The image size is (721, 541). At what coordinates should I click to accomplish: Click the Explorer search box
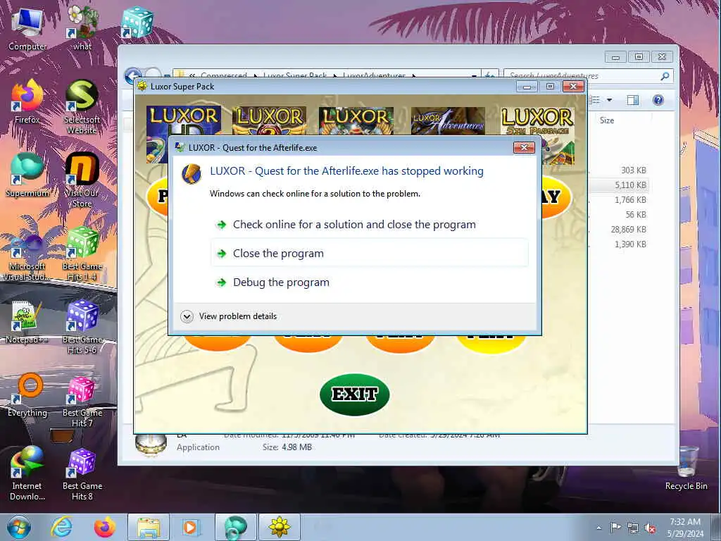tap(582, 76)
